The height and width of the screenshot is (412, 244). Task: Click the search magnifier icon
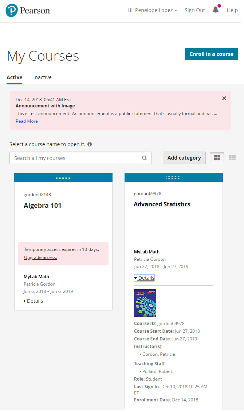(x=145, y=158)
